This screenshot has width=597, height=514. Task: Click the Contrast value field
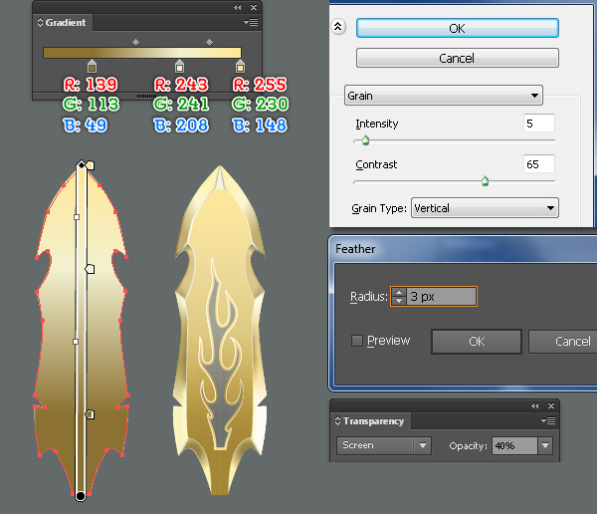(x=538, y=164)
